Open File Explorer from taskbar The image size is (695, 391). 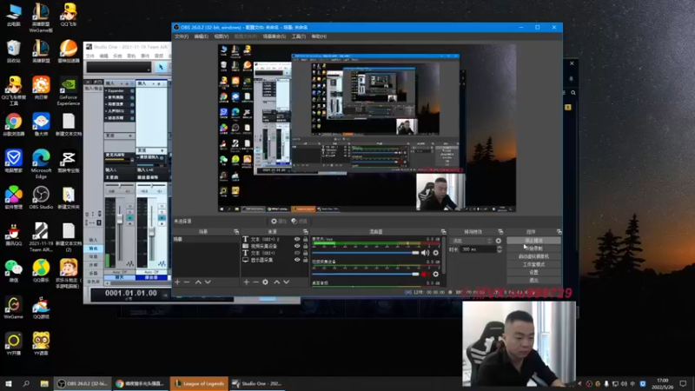pos(44,383)
